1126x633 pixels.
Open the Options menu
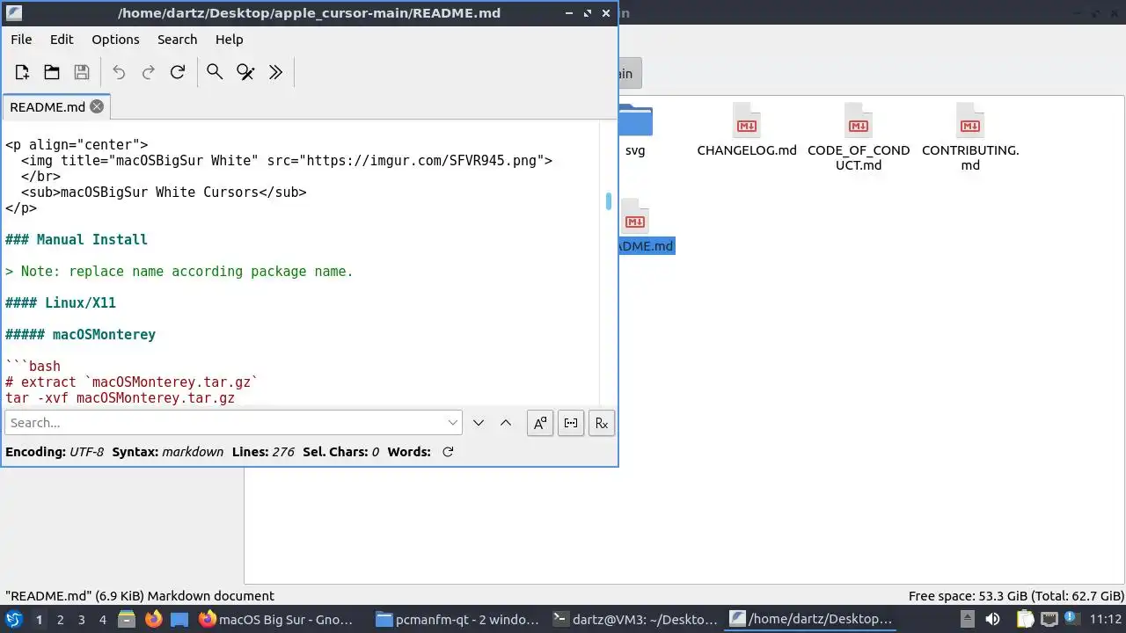pos(115,40)
